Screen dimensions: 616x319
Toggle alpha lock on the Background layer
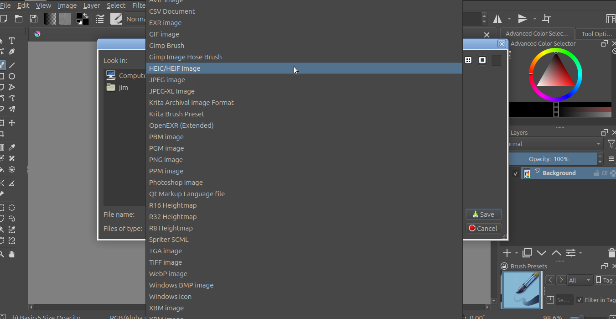605,173
